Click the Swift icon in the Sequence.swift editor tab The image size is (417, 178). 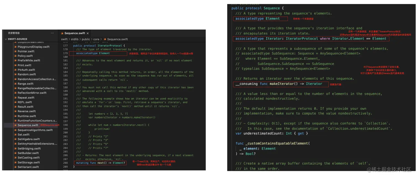(62, 33)
